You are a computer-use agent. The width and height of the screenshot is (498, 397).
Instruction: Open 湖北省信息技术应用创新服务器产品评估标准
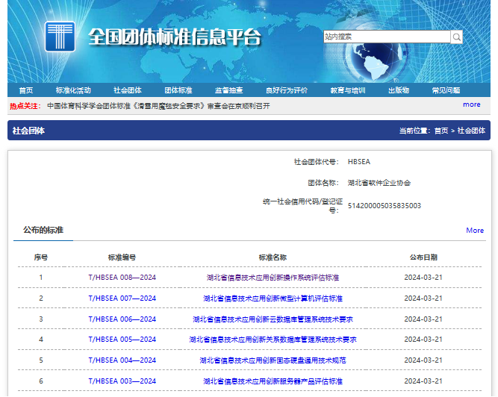(273, 381)
